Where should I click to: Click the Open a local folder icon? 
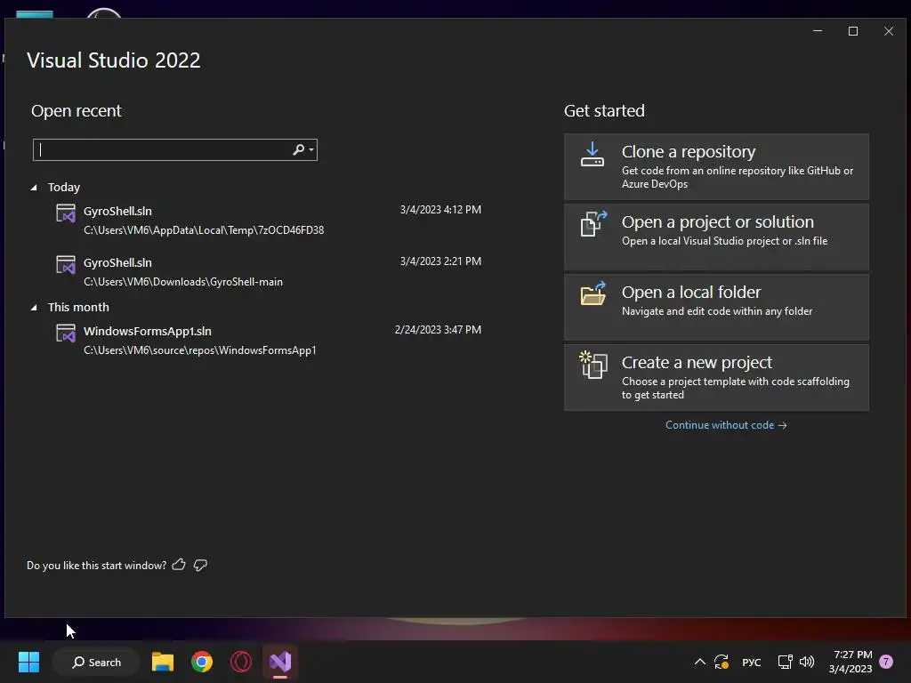(593, 293)
